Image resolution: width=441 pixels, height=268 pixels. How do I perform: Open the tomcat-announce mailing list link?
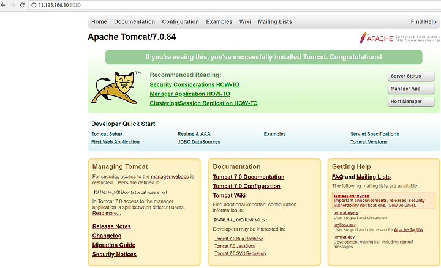pos(352,196)
